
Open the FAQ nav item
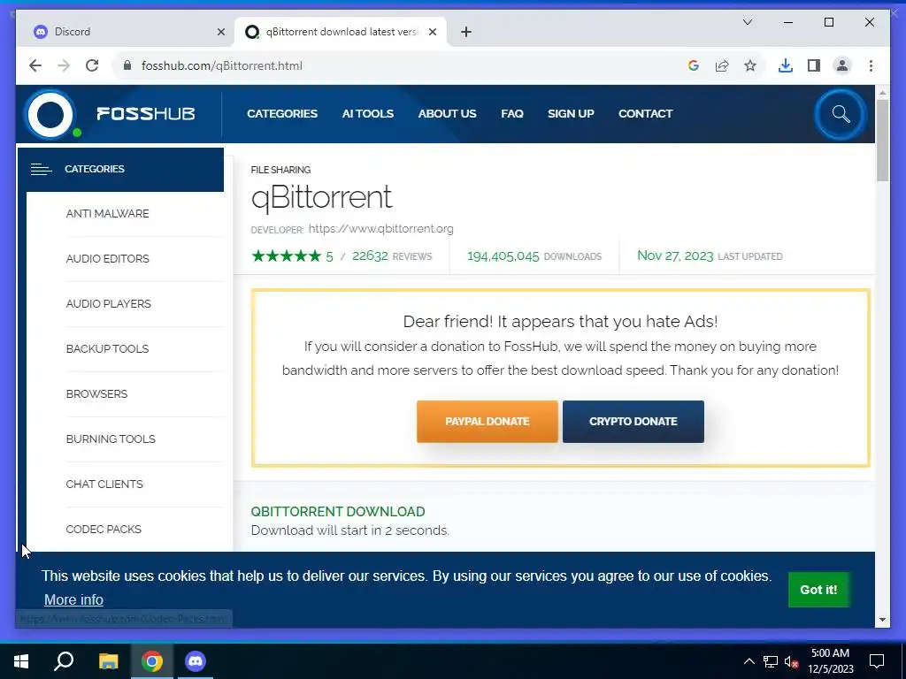click(x=512, y=114)
